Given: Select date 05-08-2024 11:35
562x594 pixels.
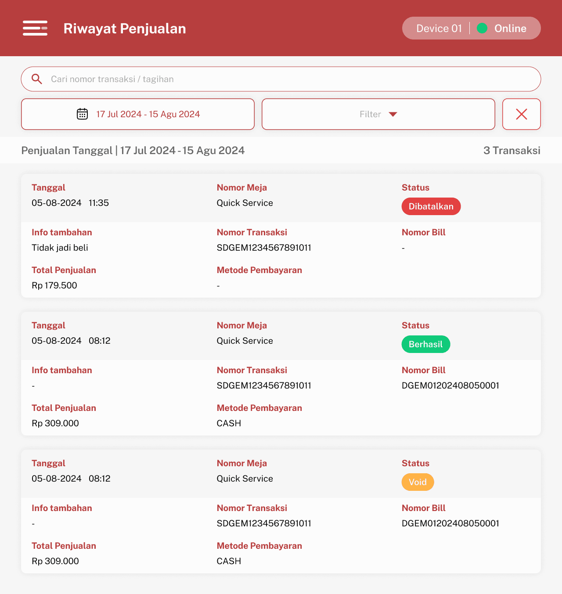Looking at the screenshot, I should (70, 203).
